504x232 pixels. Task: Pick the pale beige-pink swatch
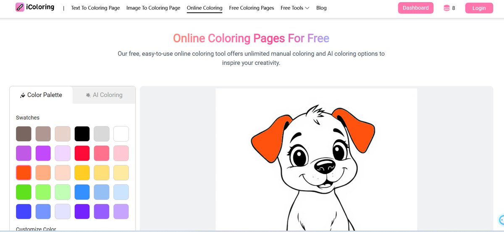coord(63,134)
